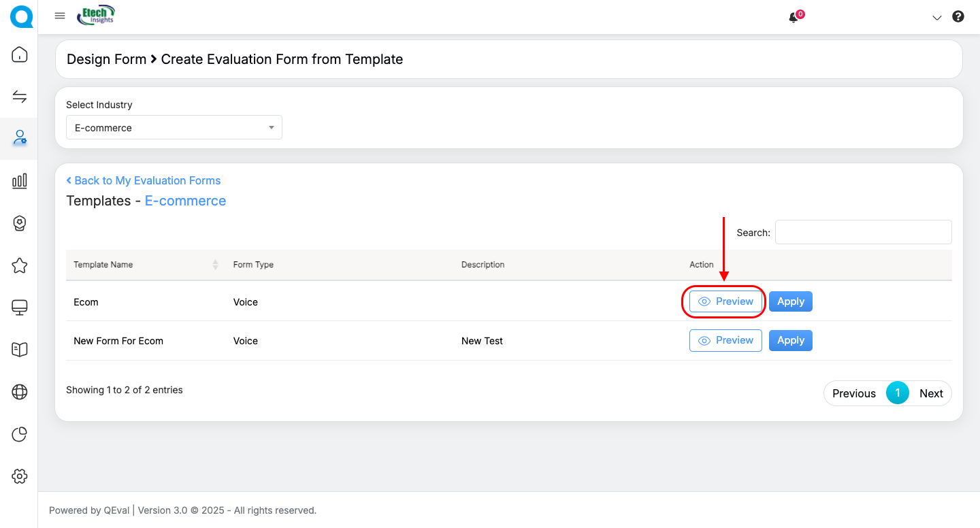This screenshot has height=528, width=980.
Task: Click the QEval logo icon
Action: [x=20, y=16]
